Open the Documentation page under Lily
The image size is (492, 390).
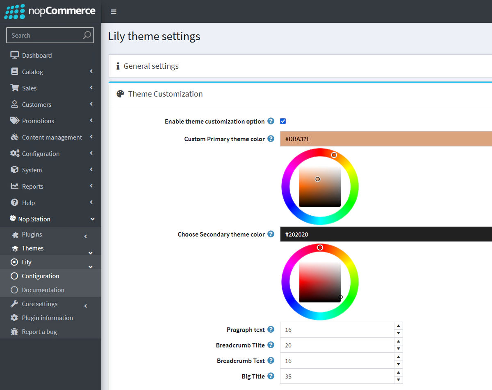point(43,290)
